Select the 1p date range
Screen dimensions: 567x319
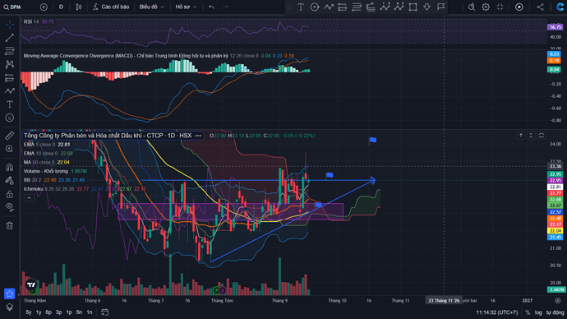click(x=69, y=312)
